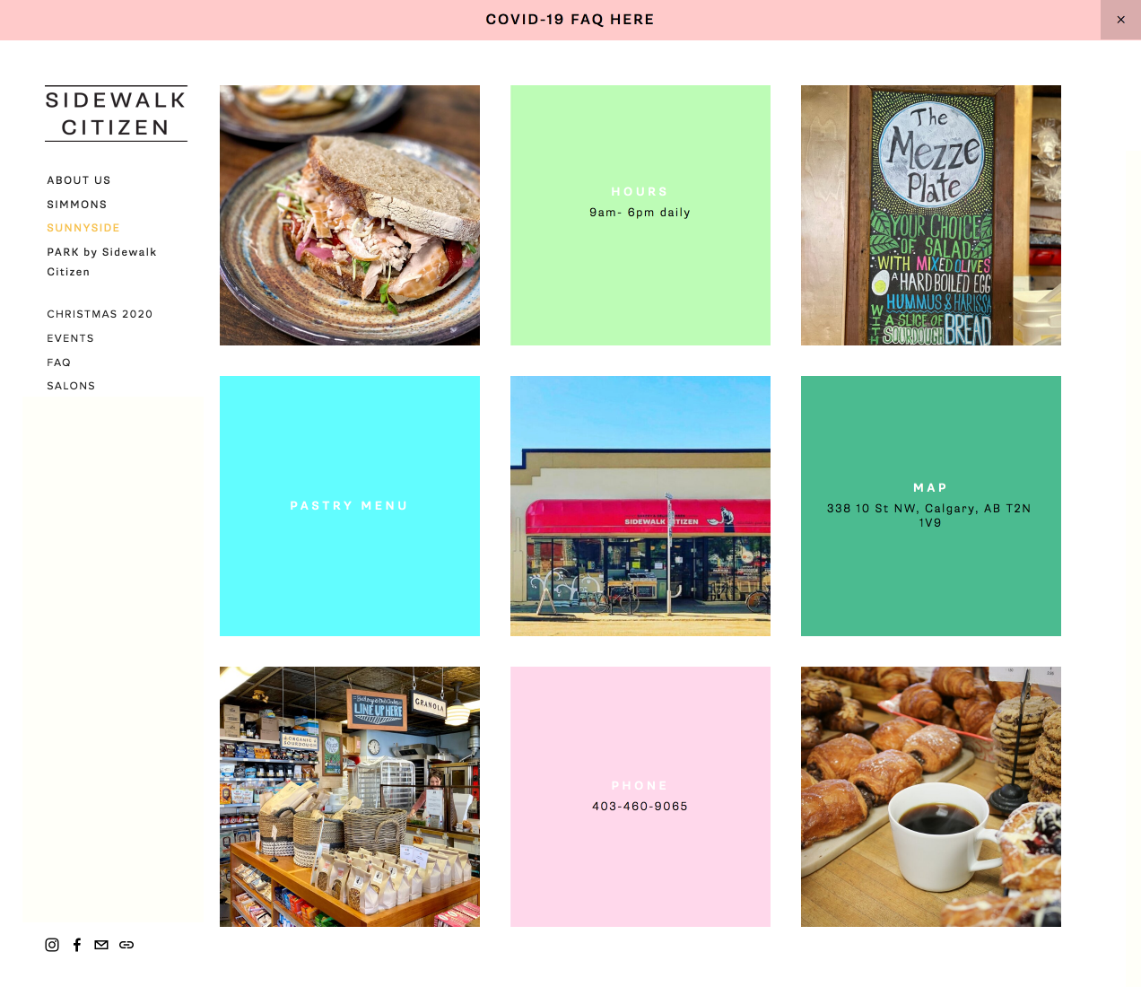Select the Sunnyside menu item
This screenshot has height=987, width=1141.
pos(83,228)
